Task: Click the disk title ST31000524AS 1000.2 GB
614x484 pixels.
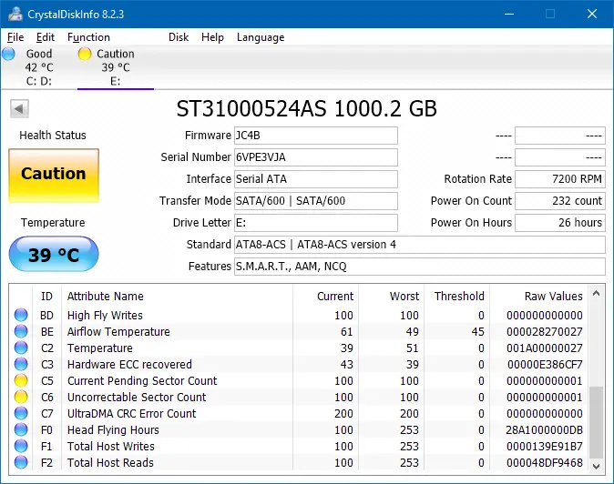Action: point(307,108)
